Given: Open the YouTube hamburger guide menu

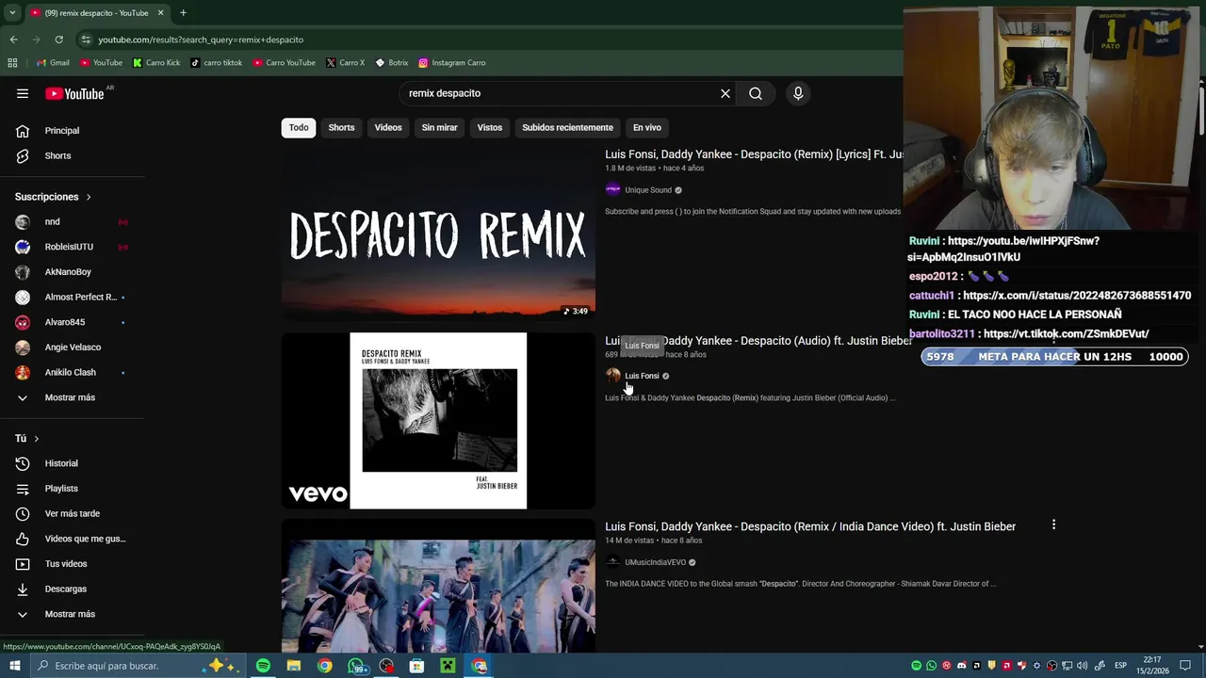Looking at the screenshot, I should pyautogui.click(x=23, y=93).
